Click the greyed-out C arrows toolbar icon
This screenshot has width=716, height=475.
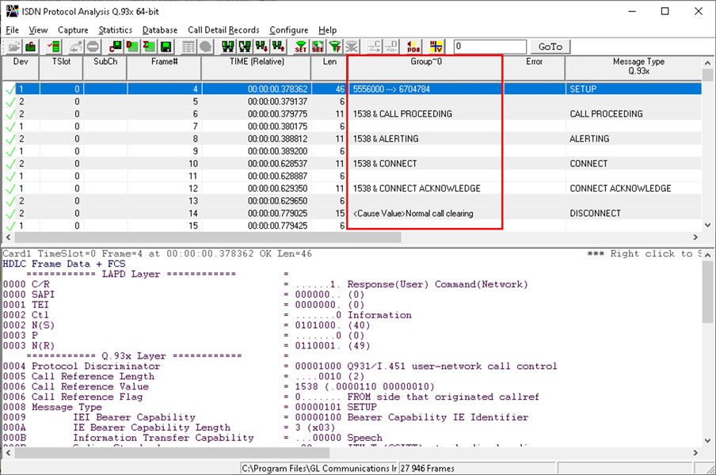[x=375, y=47]
